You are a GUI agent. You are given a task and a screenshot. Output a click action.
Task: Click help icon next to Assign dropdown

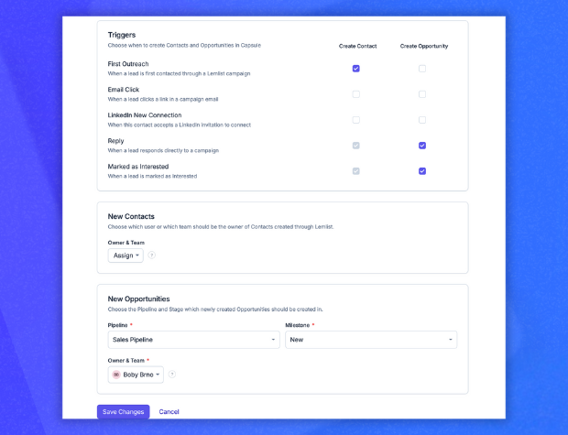(152, 255)
